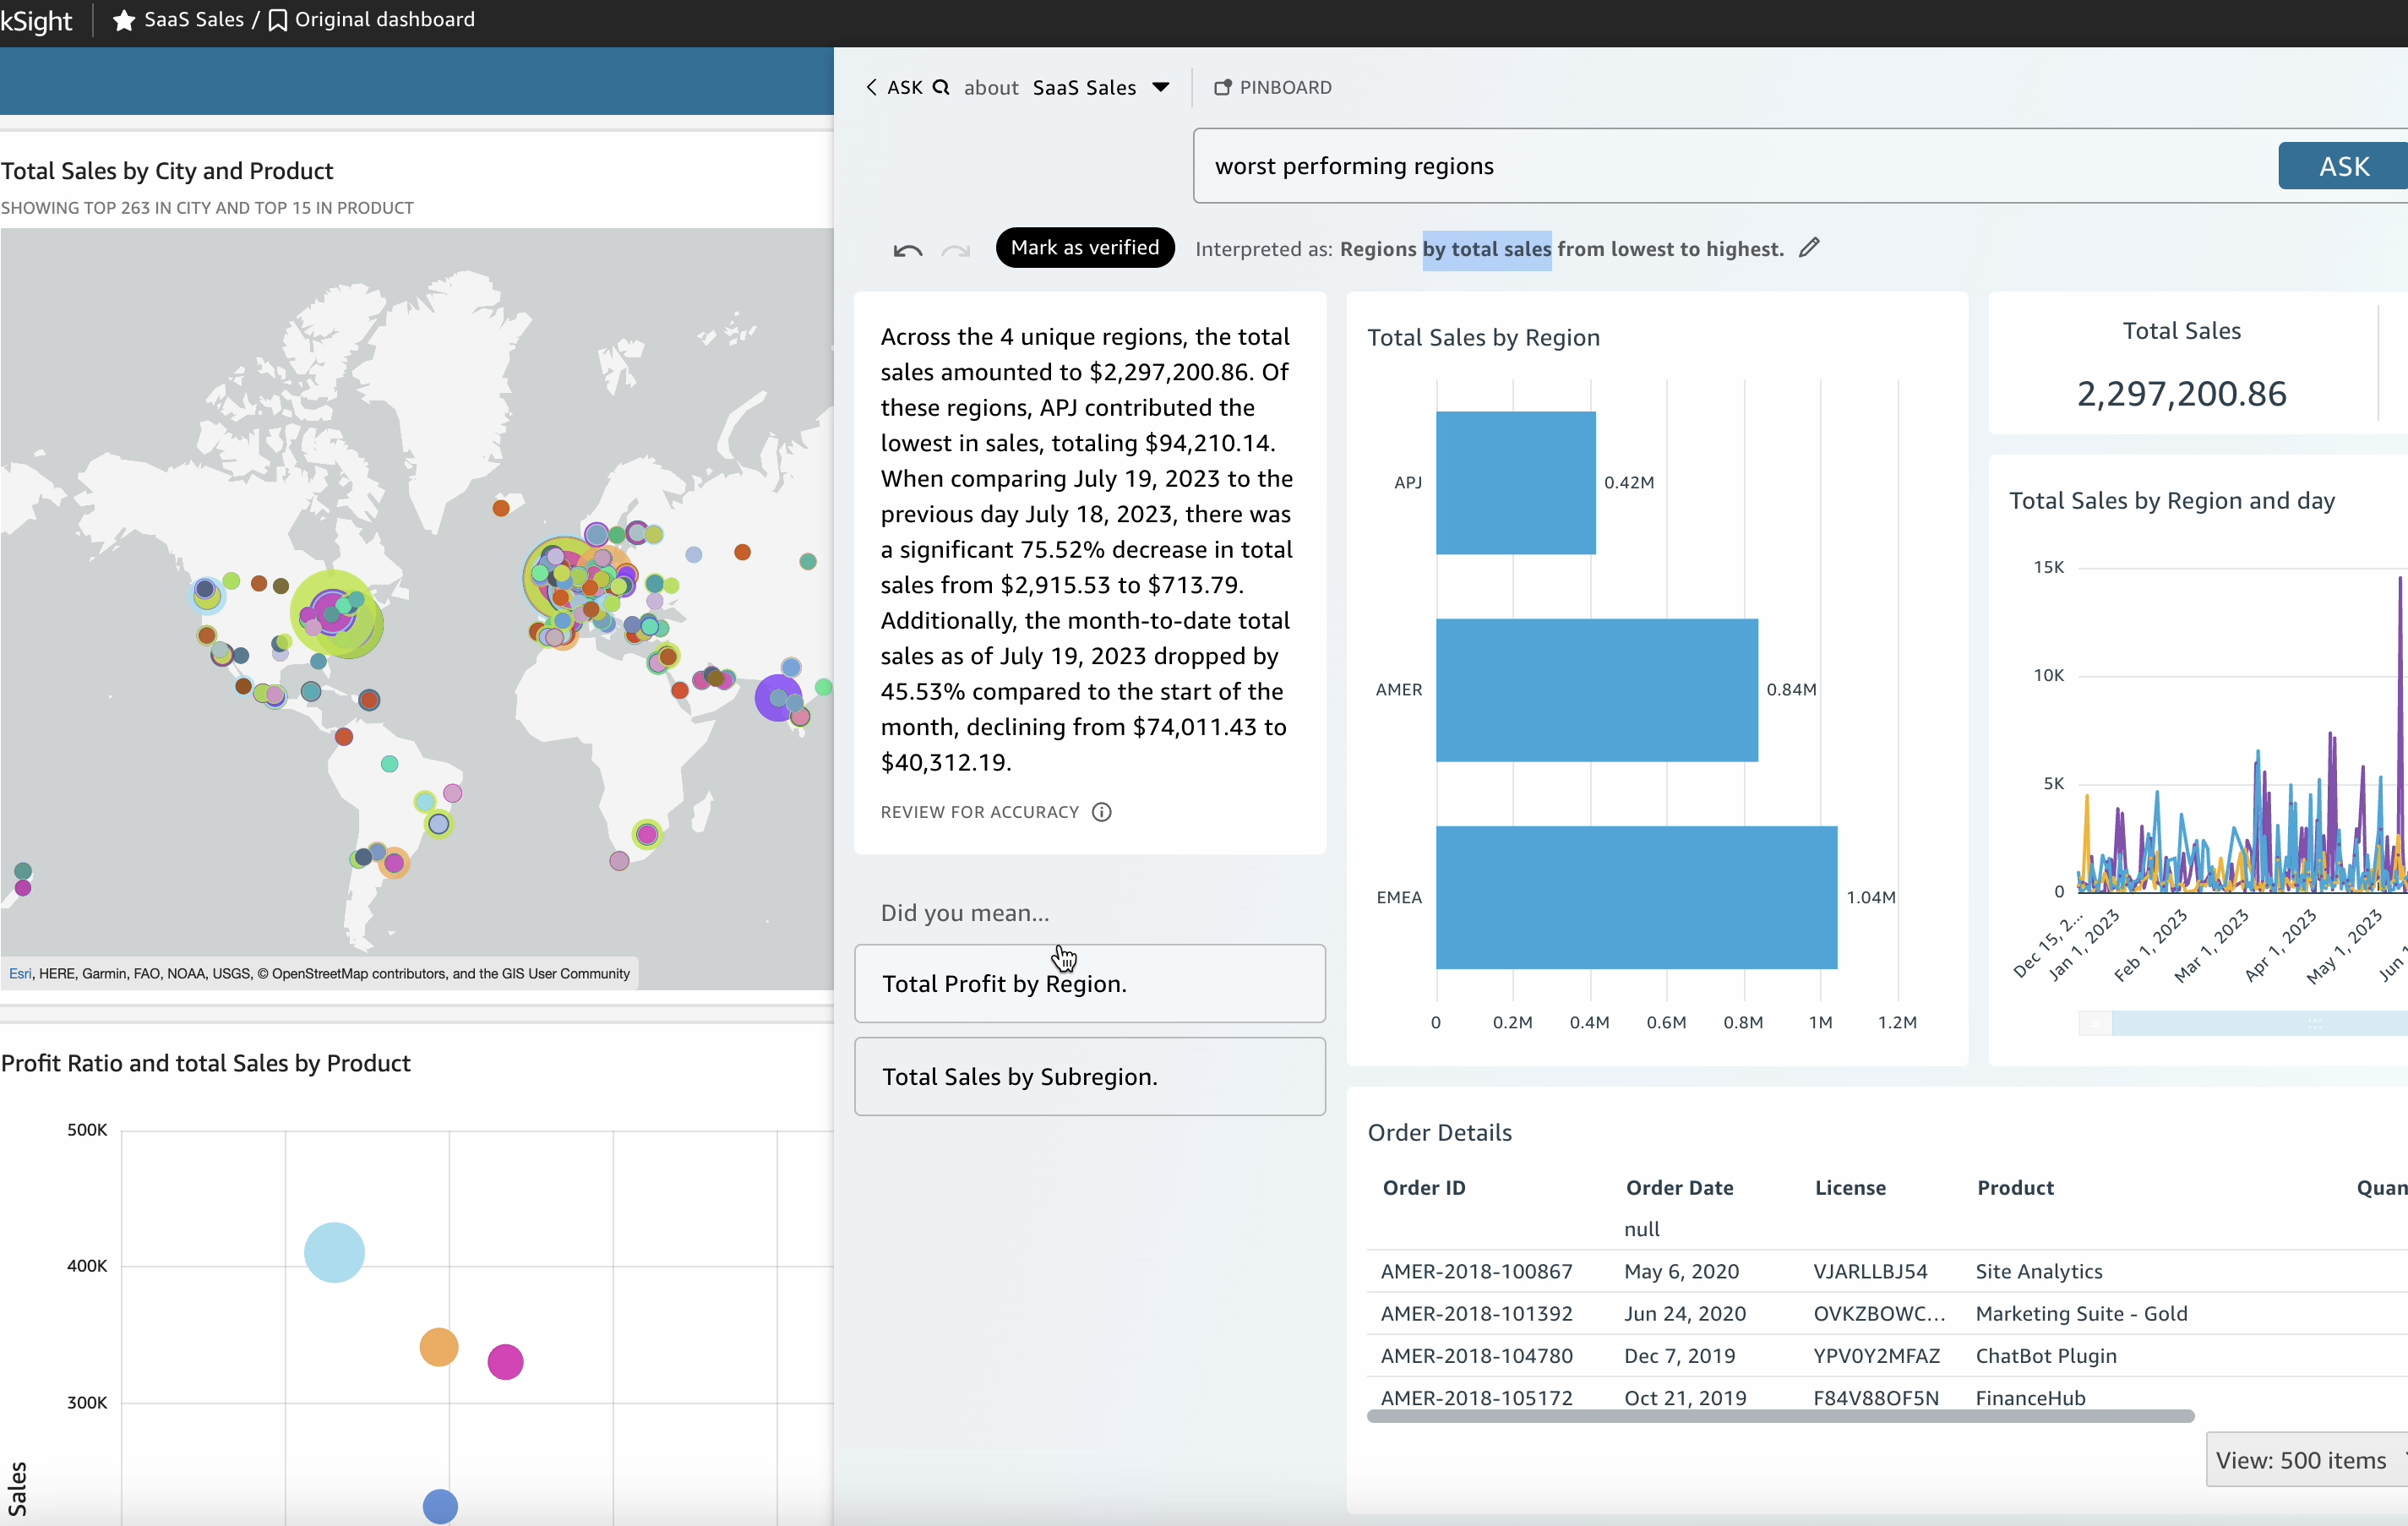Open Pinboard via its icon
This screenshot has height=1526, width=2408.
point(1222,87)
